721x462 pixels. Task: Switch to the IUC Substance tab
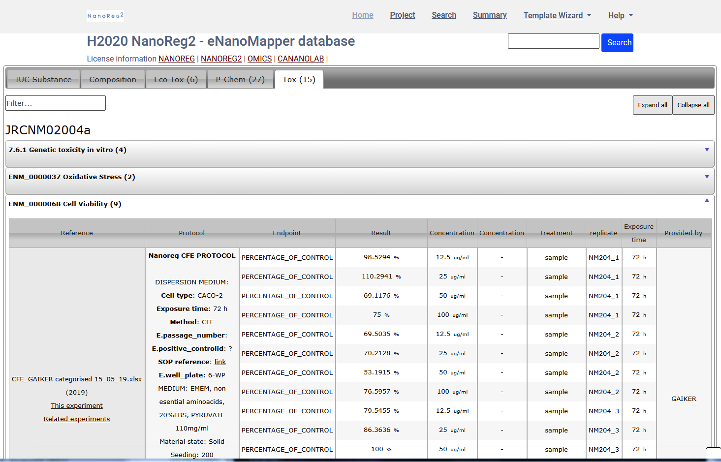43,79
